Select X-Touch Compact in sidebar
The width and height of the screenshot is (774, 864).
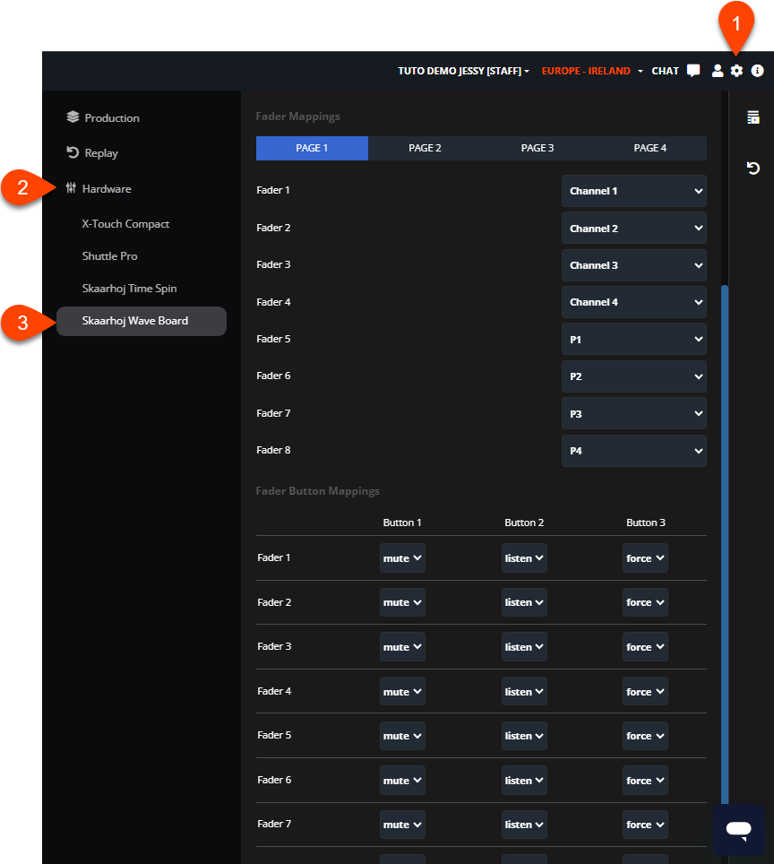125,224
